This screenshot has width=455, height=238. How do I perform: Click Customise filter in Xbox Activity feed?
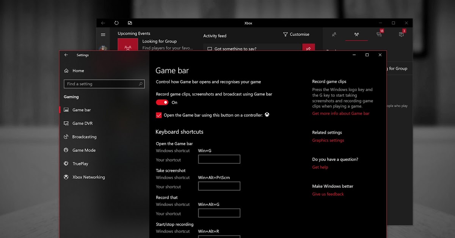tap(296, 34)
